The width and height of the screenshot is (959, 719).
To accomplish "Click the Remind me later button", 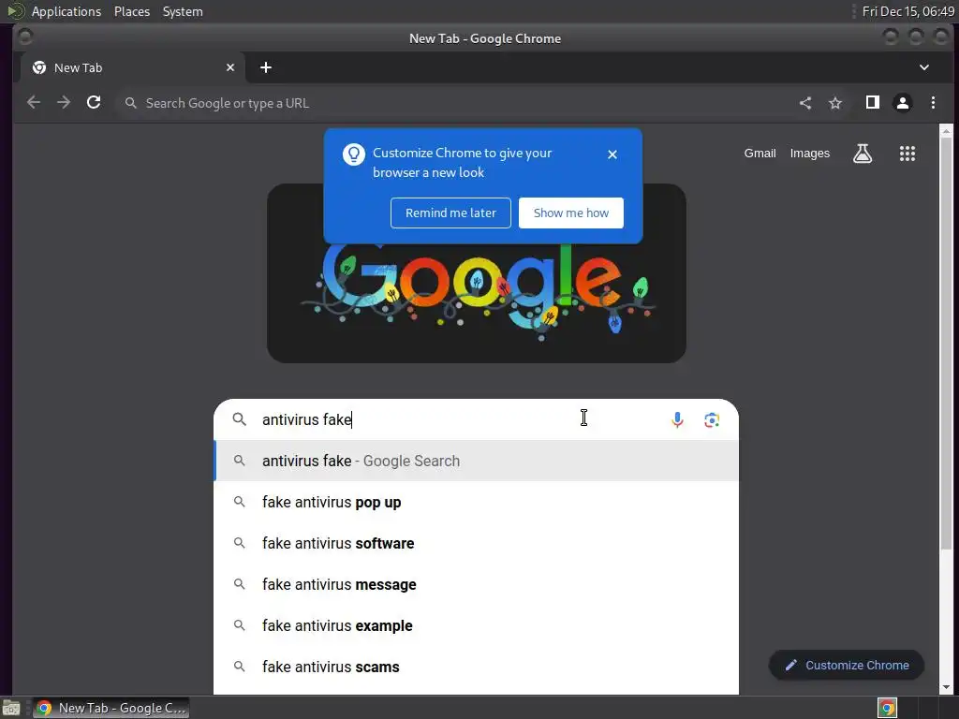I will pyautogui.click(x=450, y=213).
